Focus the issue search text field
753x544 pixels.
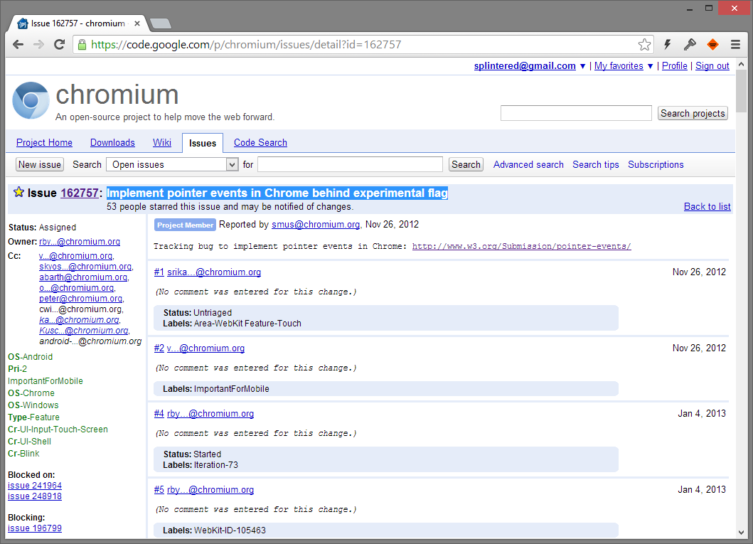pyautogui.click(x=350, y=164)
